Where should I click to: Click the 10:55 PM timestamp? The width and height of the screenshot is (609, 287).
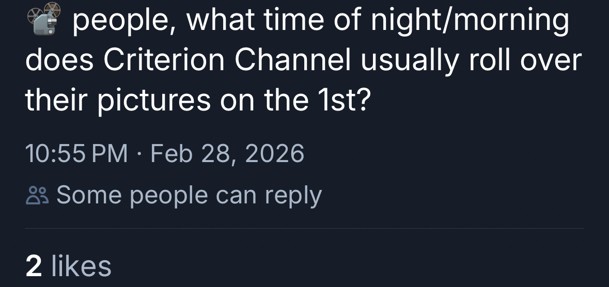[76, 154]
